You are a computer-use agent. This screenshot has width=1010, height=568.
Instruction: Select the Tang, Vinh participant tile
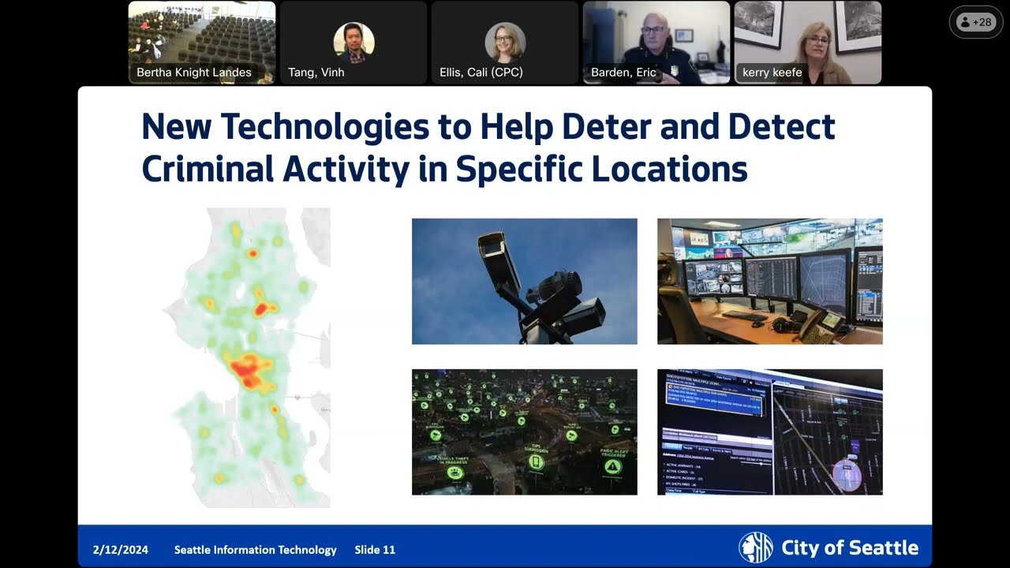[353, 43]
